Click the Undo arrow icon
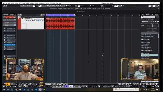163x92 pixels. click(4, 6)
